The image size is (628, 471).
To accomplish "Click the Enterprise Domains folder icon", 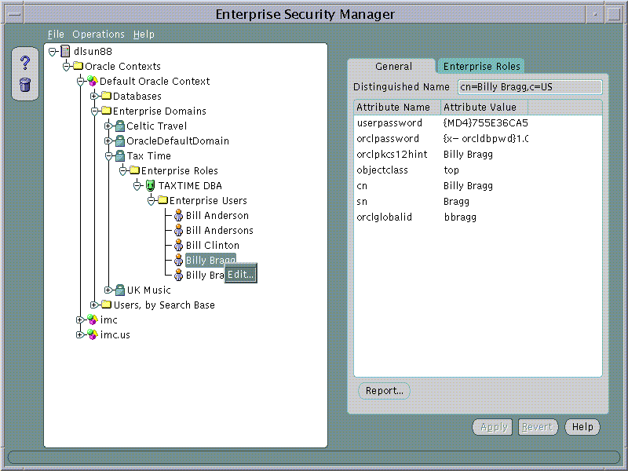I will tap(106, 111).
